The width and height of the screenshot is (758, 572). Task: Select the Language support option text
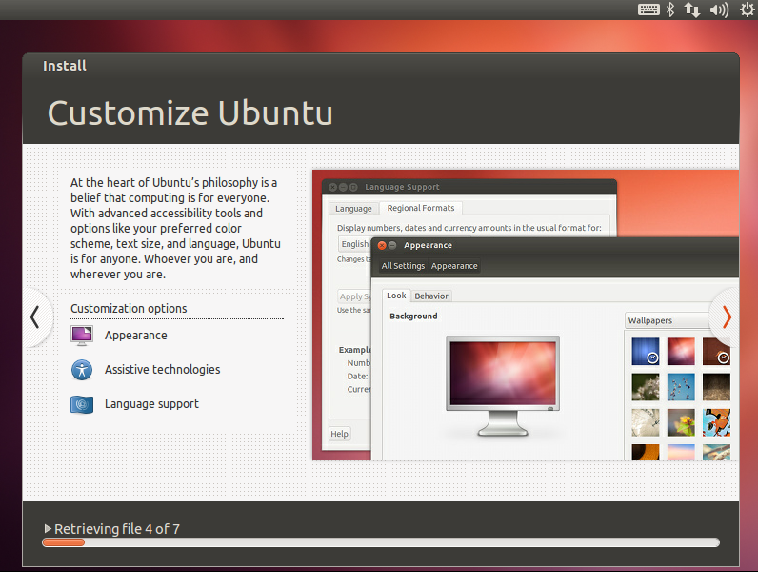point(151,404)
